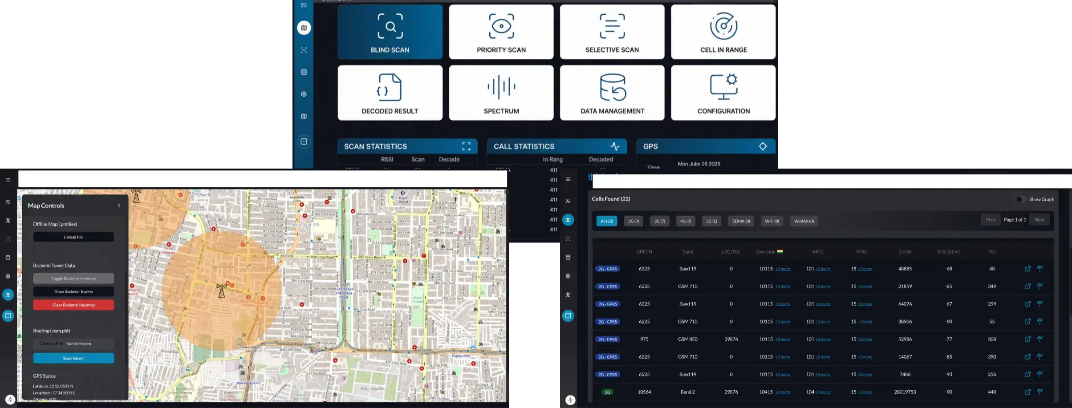Click the Cell In Range tile
This screenshot has width=1072, height=408.
pos(723,32)
